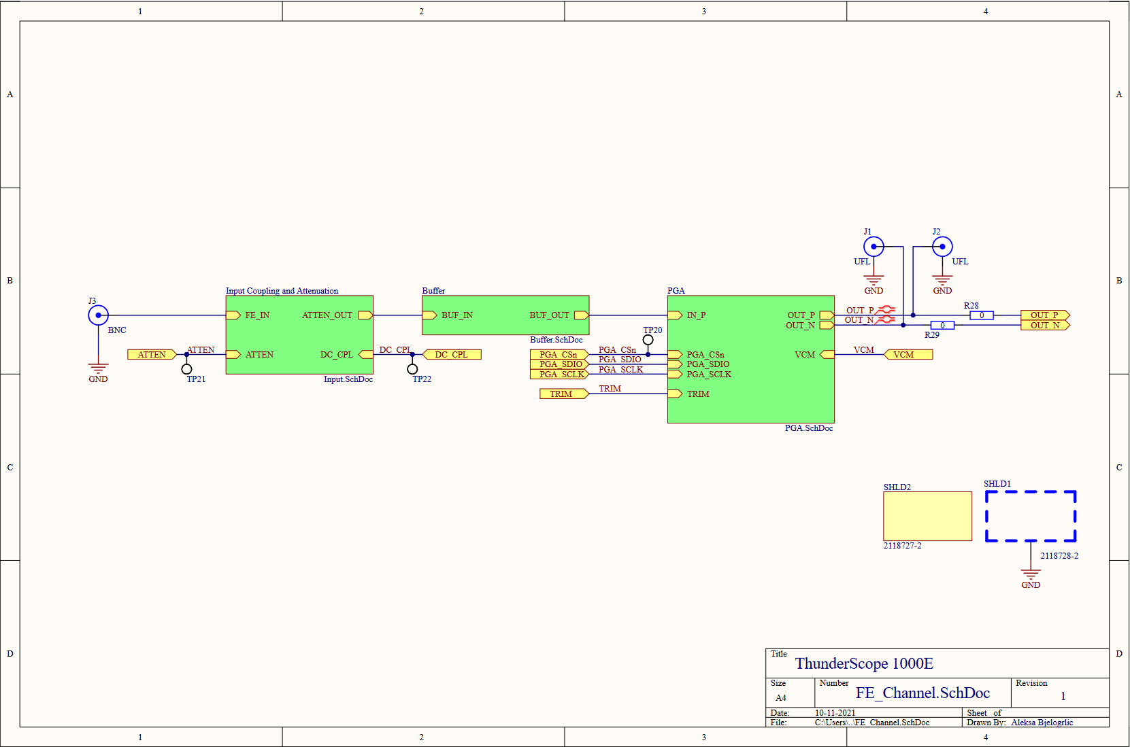Click test point TP21 circle

186,369
